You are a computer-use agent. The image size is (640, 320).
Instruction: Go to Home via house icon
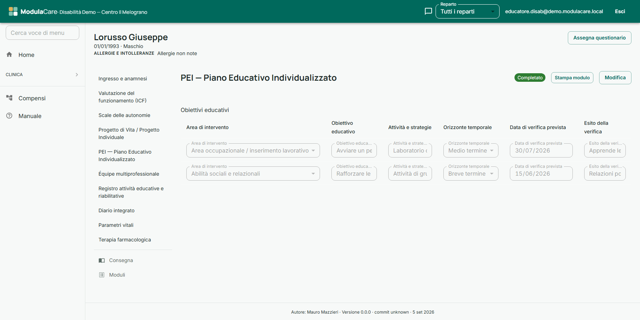point(9,54)
